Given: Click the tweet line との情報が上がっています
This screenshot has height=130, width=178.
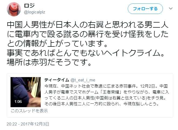Looking at the screenshot, I should coord(57,44).
